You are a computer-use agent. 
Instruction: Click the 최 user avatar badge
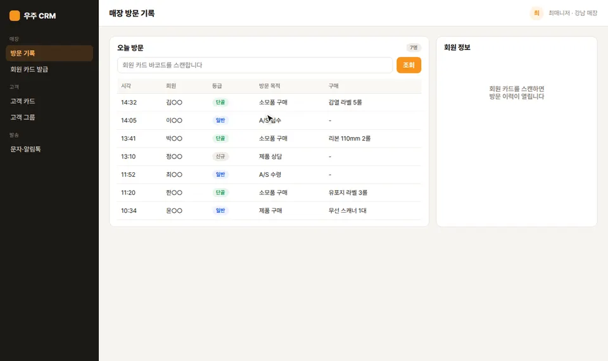pos(536,13)
